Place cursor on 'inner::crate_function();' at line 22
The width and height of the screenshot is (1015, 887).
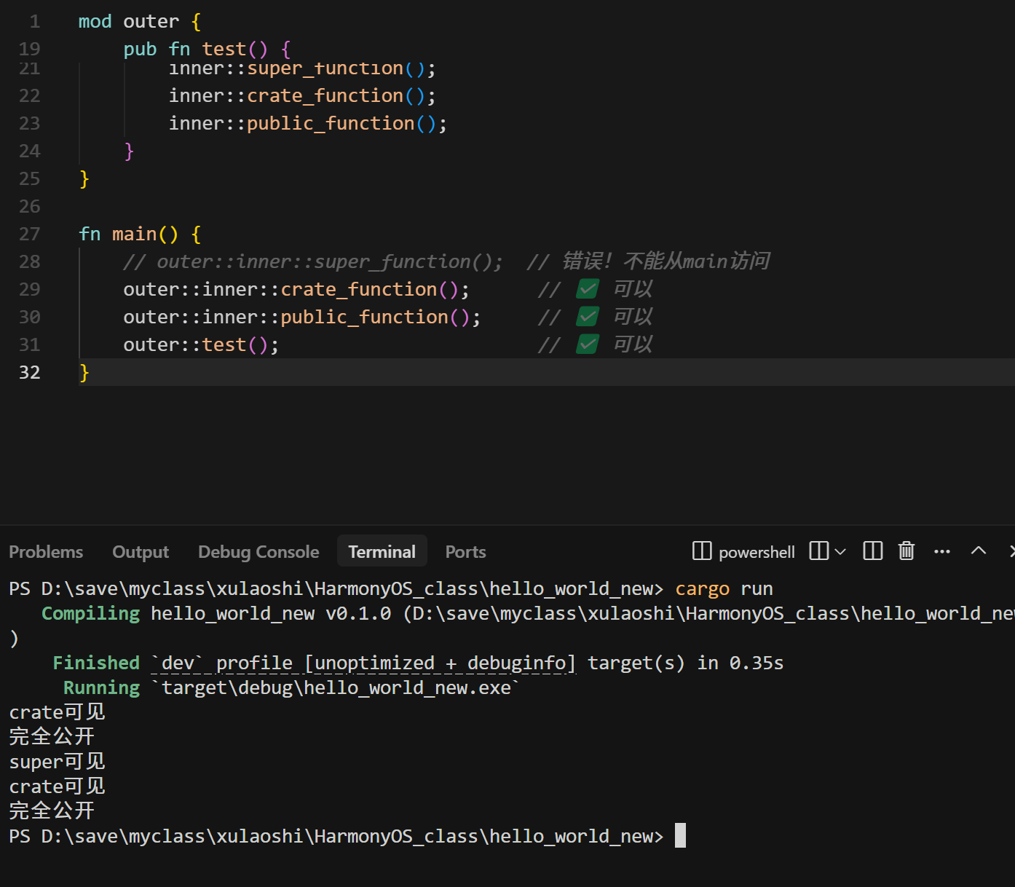point(302,95)
